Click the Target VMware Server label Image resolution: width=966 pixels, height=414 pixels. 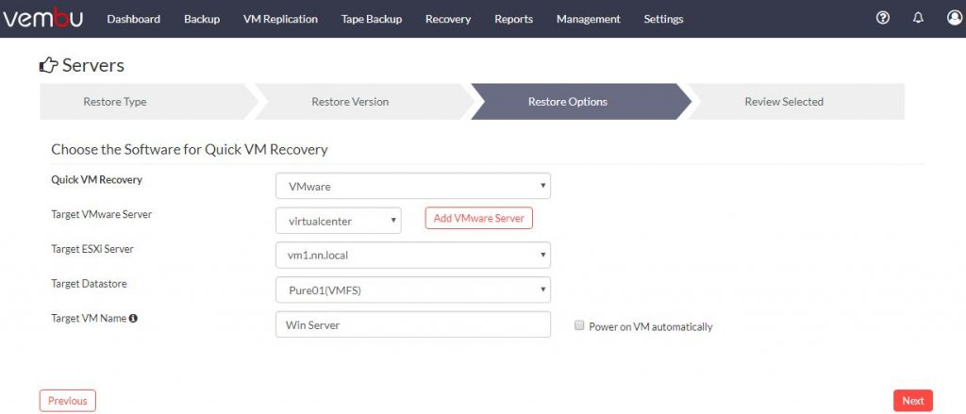tap(102, 214)
